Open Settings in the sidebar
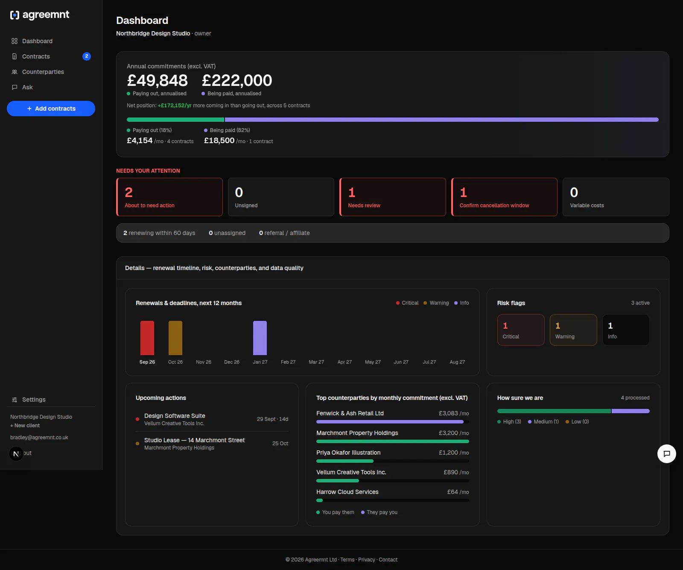This screenshot has height=570, width=683. [x=51, y=400]
